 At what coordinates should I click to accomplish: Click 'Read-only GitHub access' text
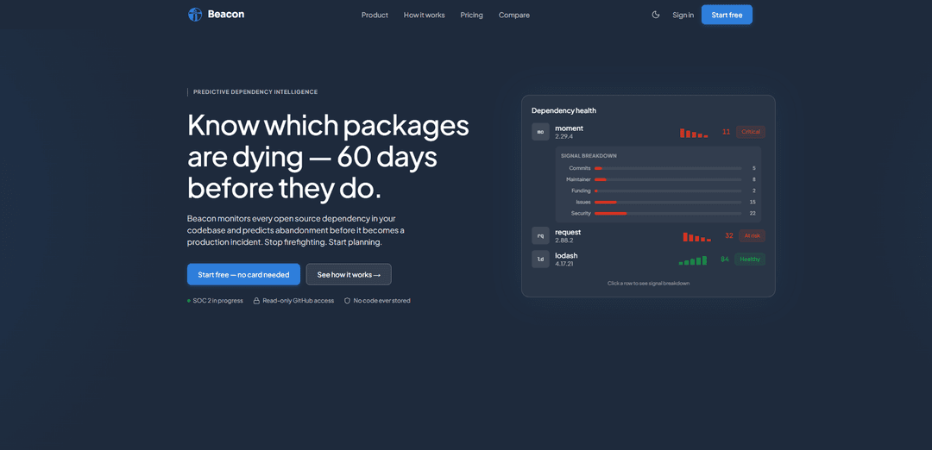point(299,301)
